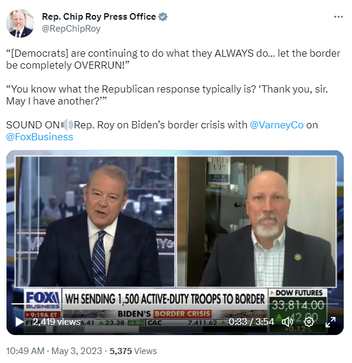Click the blue verified badge icon
The image size is (352, 363).
point(163,17)
